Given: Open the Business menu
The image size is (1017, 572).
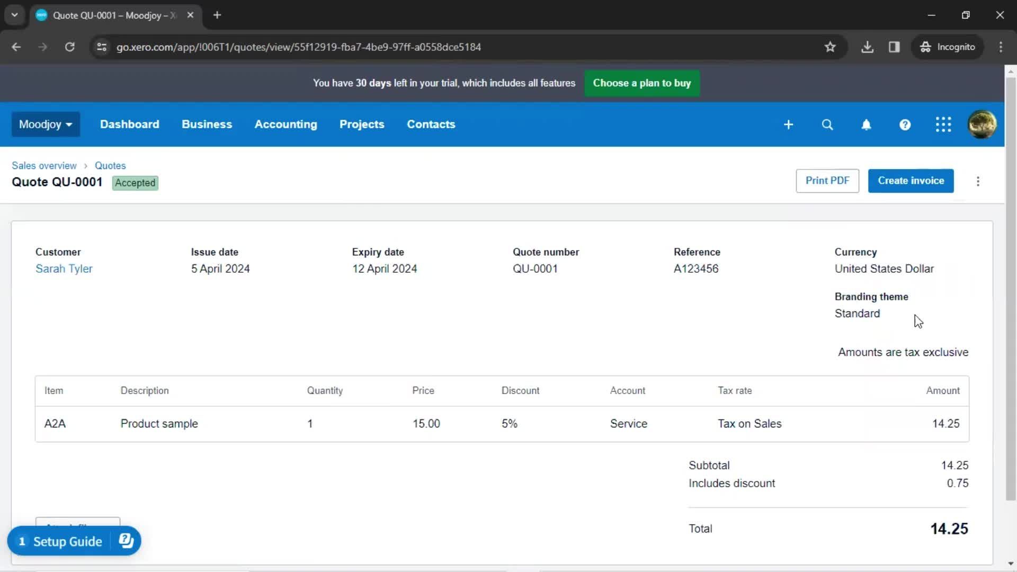Looking at the screenshot, I should [x=207, y=124].
